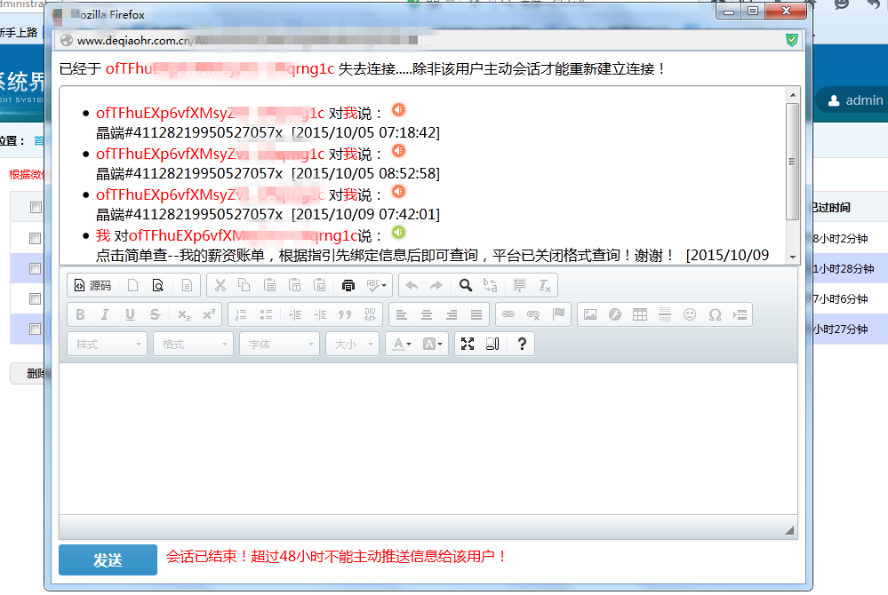Click the Insert Table icon
The image size is (888, 595).
[640, 315]
